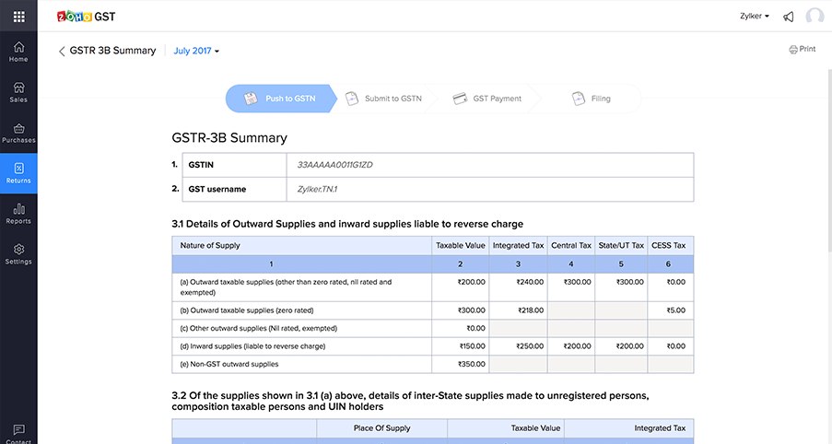
Task: Click the Zoho GST logo
Action: pos(87,17)
